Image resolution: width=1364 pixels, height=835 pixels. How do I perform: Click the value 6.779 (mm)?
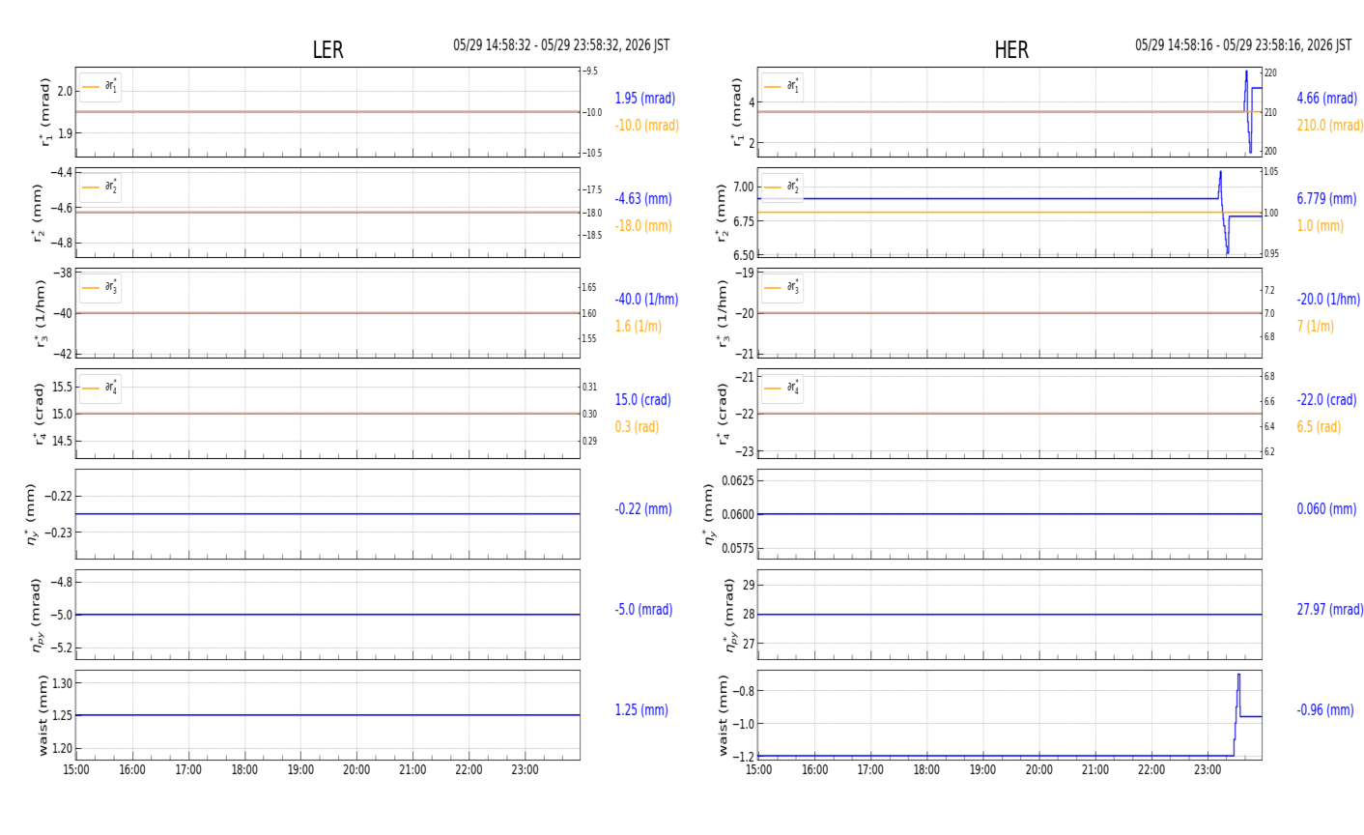1326,199
